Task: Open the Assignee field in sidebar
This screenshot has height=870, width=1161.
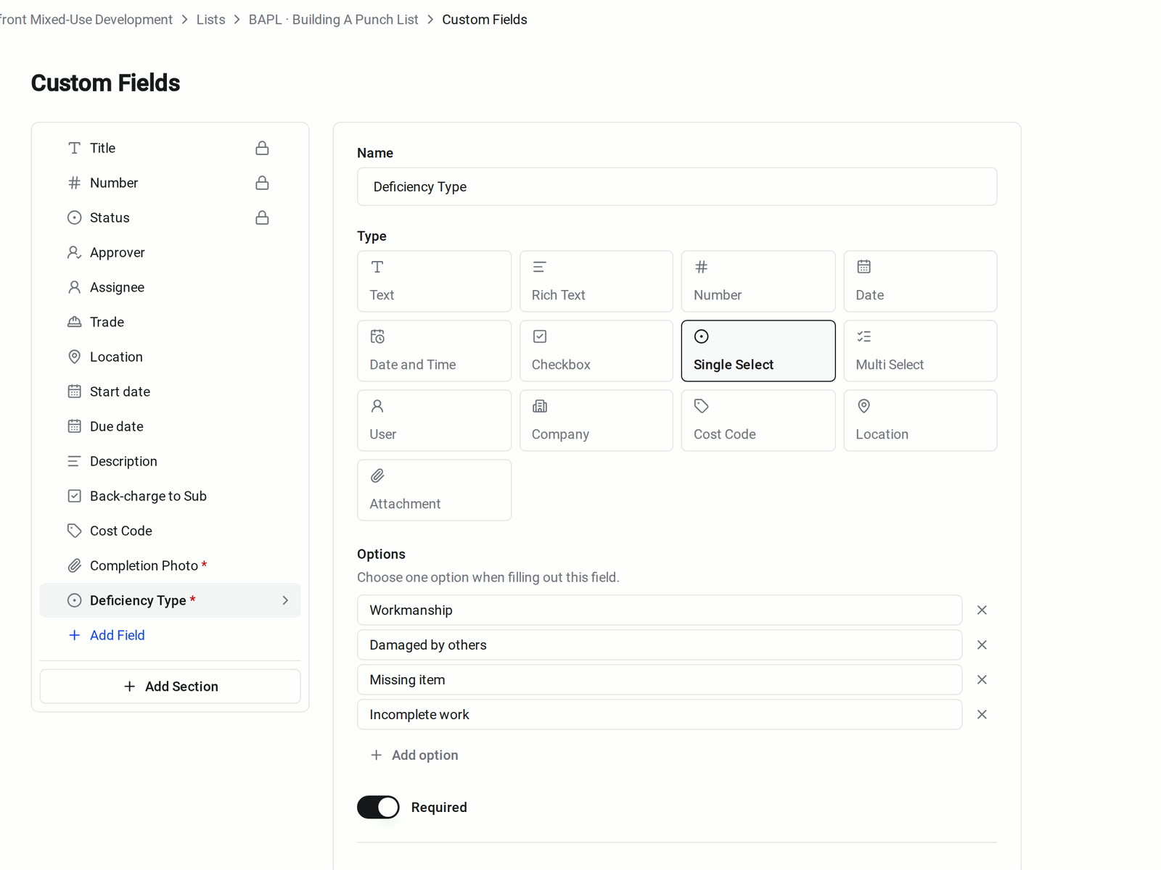Action: (x=170, y=287)
